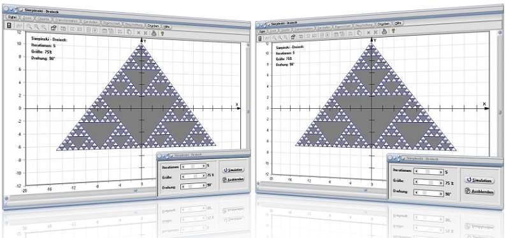Click the calculator icon in the left window toolbar

coord(9,25)
